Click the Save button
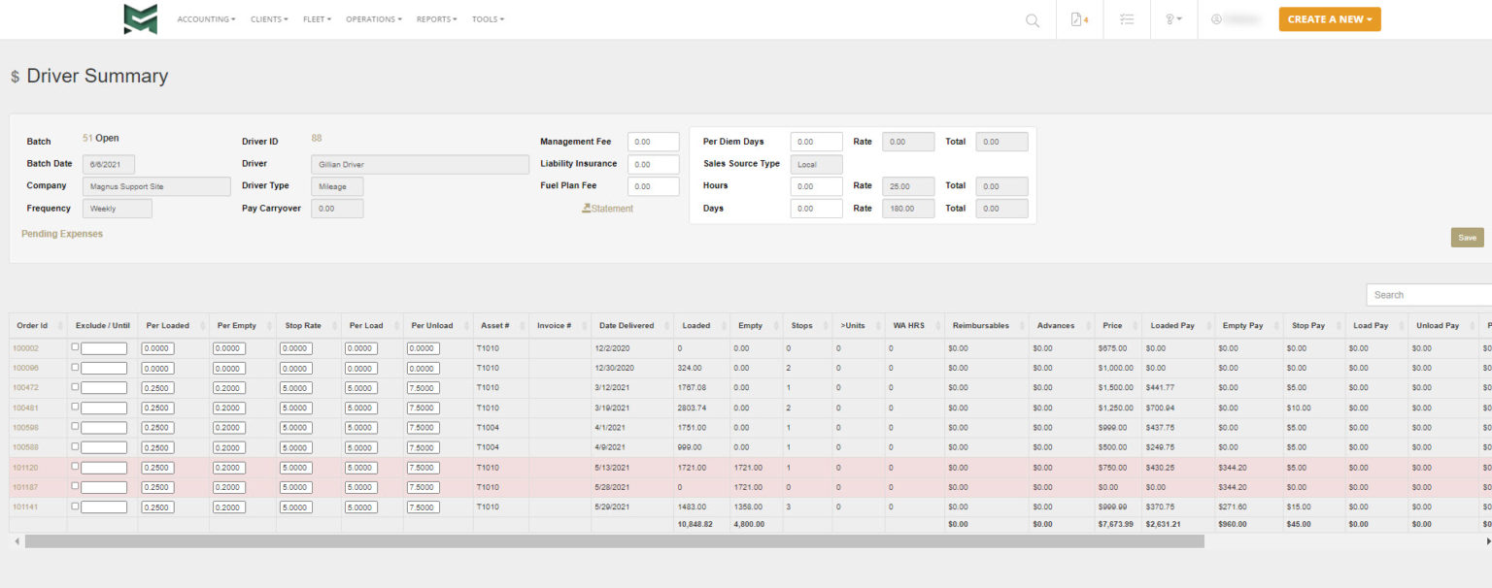 click(1466, 237)
